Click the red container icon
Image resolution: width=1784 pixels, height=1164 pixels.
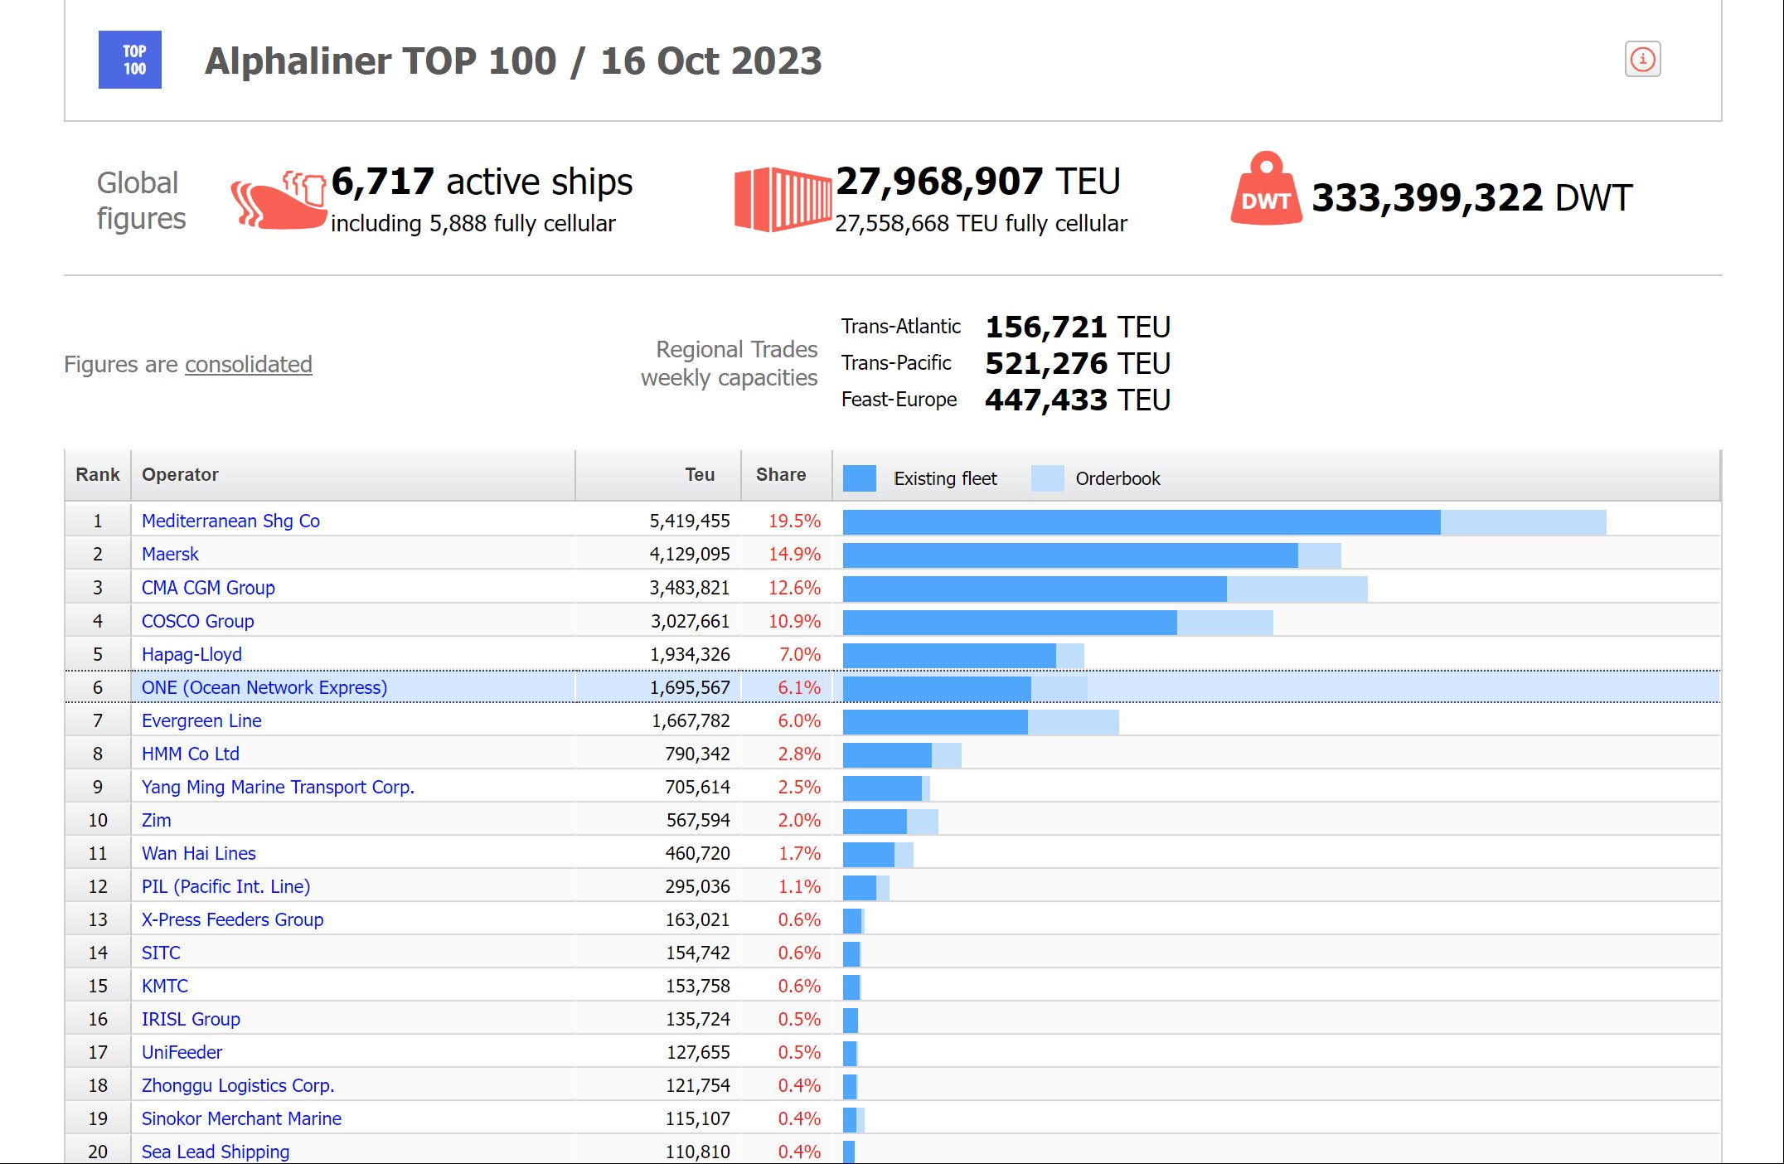[x=783, y=199]
